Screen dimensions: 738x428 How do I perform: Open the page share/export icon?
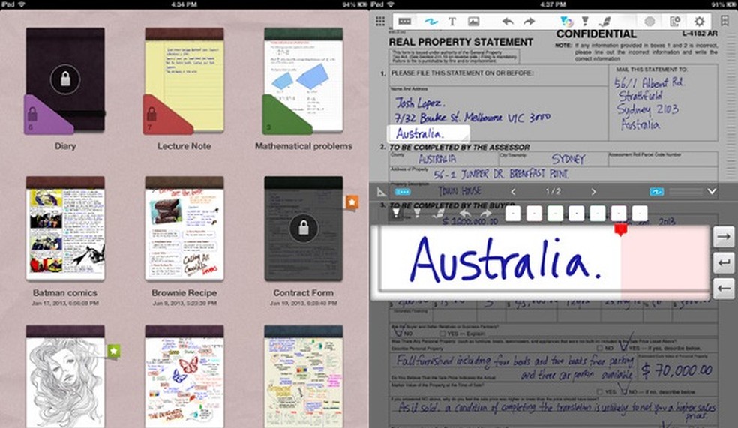pyautogui.click(x=675, y=21)
